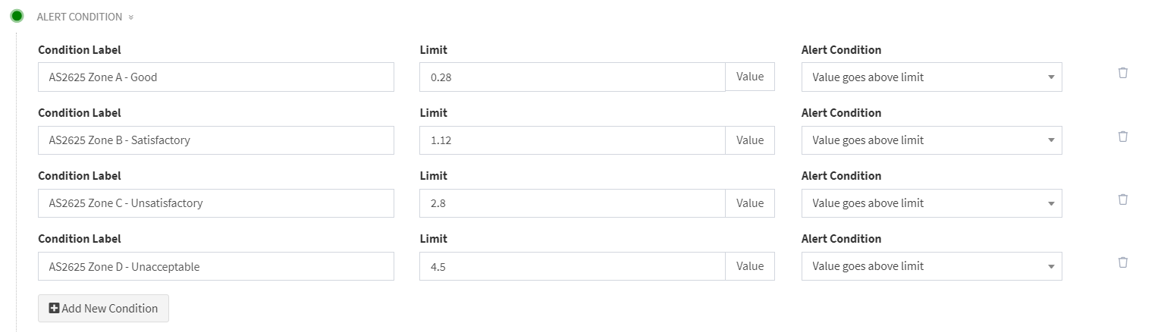The width and height of the screenshot is (1161, 336).
Task: Click the Value addon beside 0.28 limit
Action: 750,77
